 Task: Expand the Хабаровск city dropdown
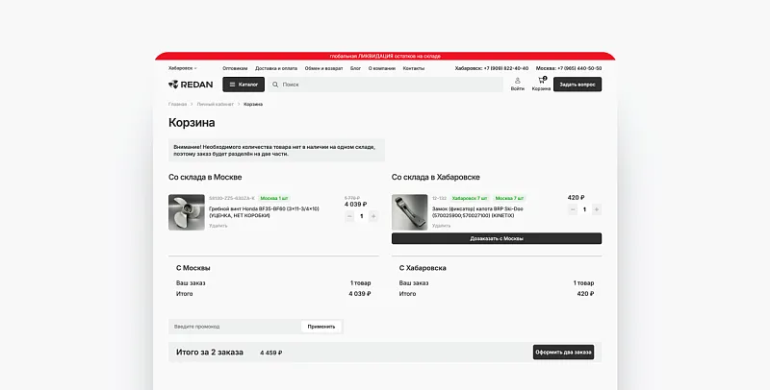click(183, 68)
